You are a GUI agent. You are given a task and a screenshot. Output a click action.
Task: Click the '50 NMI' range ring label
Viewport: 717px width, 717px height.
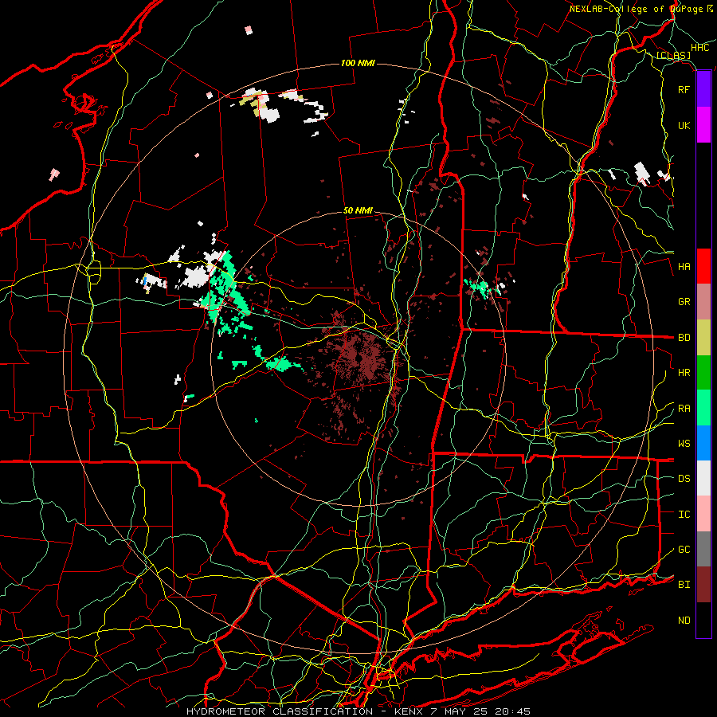358,210
